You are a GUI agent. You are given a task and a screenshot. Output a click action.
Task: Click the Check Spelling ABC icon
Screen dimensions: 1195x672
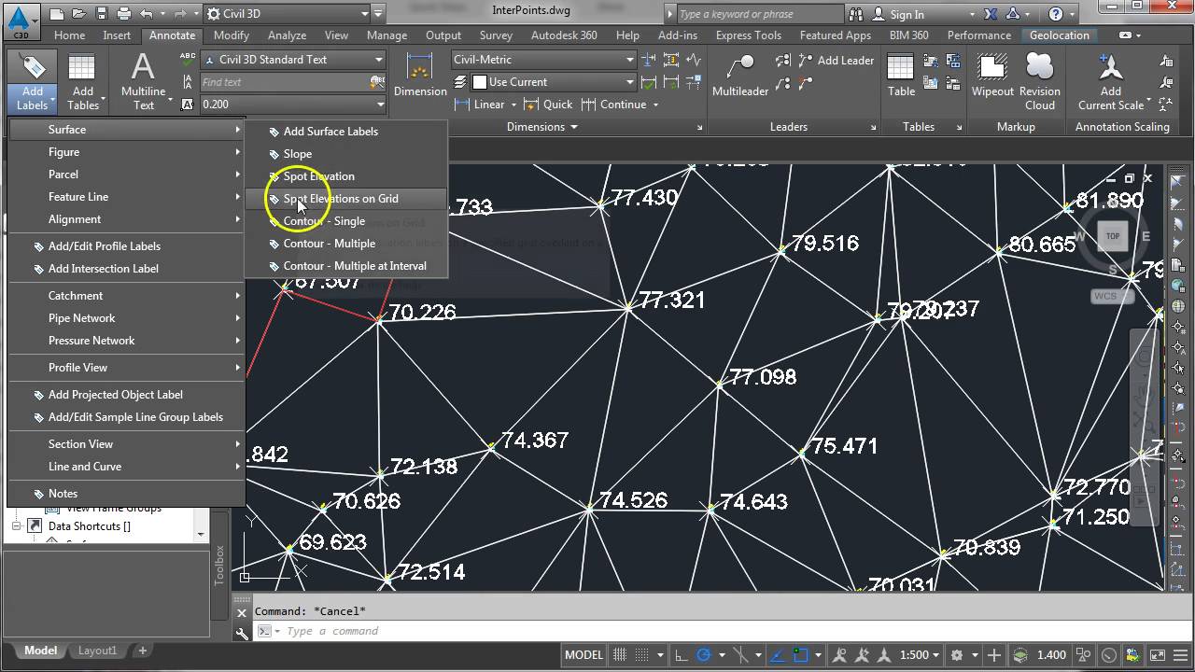point(187,59)
